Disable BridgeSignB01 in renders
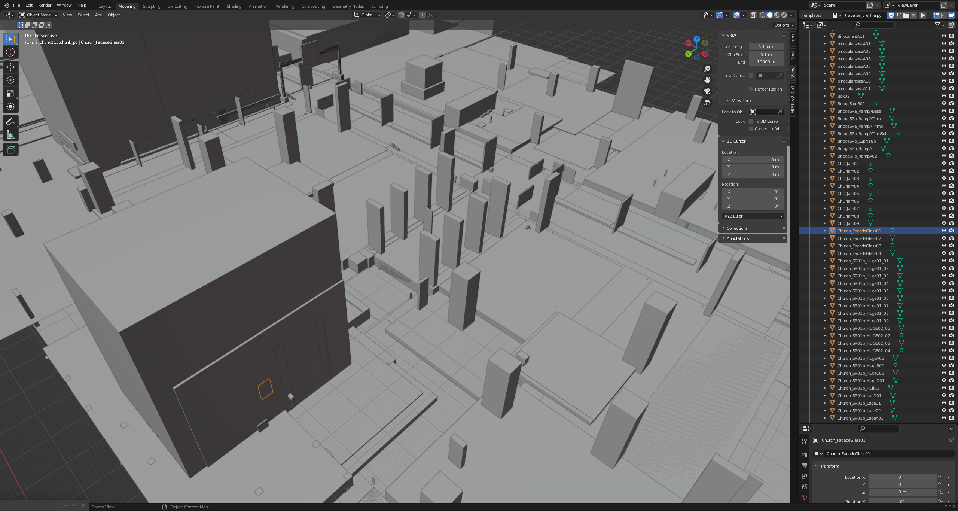 point(952,103)
